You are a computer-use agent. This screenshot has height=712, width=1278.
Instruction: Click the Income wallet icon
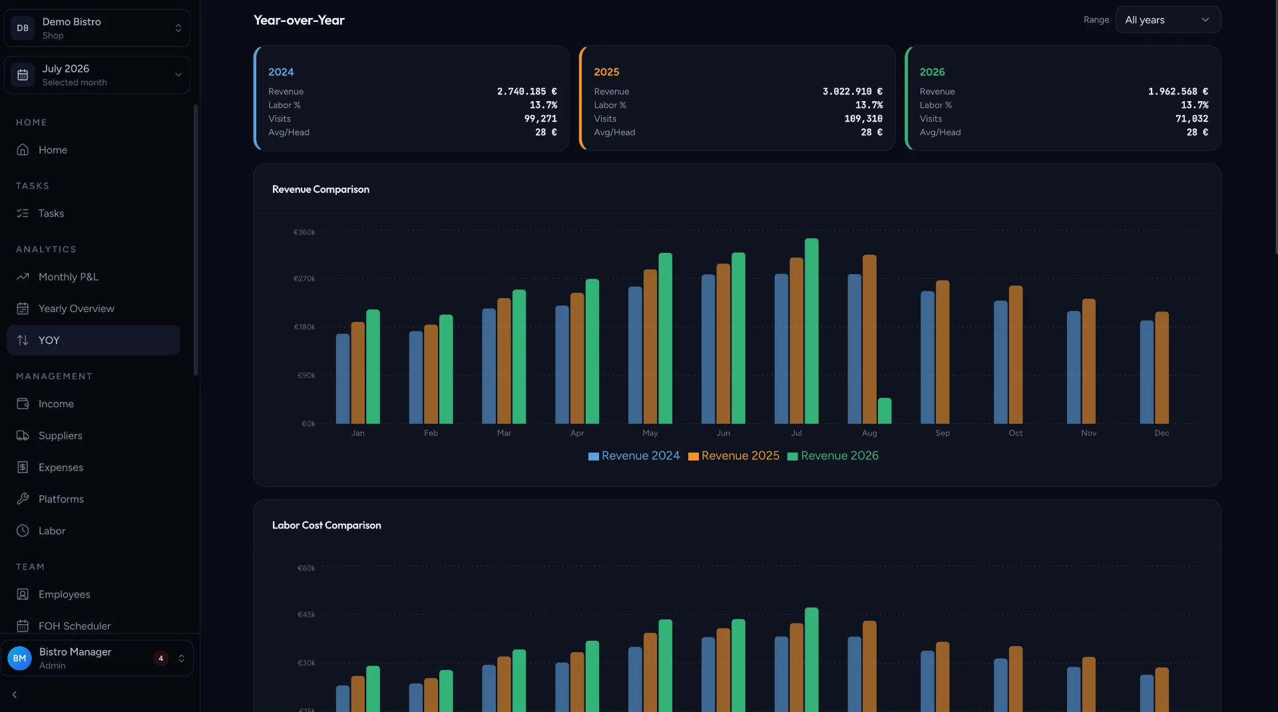tap(23, 404)
